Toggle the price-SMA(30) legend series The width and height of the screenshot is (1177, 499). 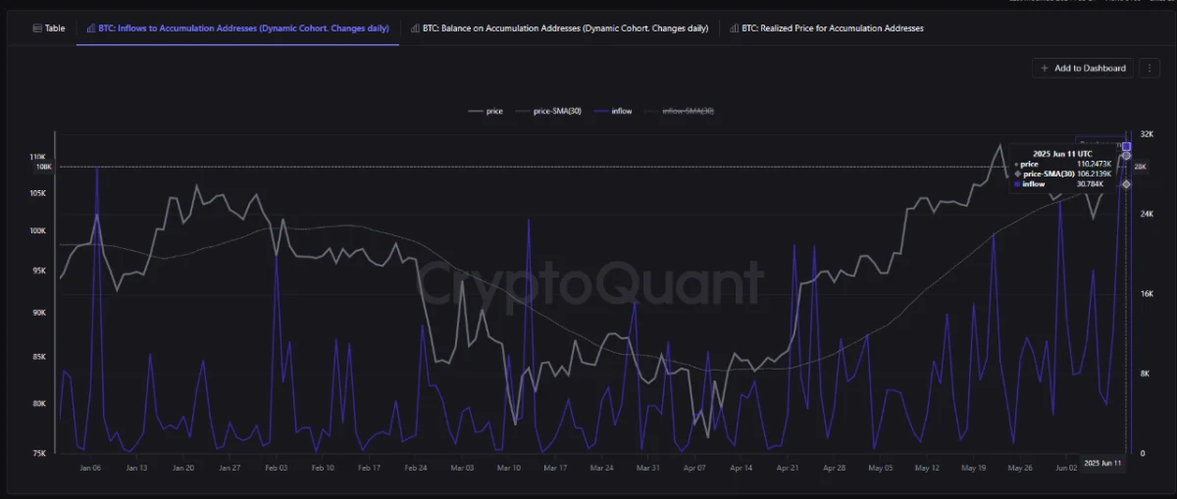tap(547, 111)
